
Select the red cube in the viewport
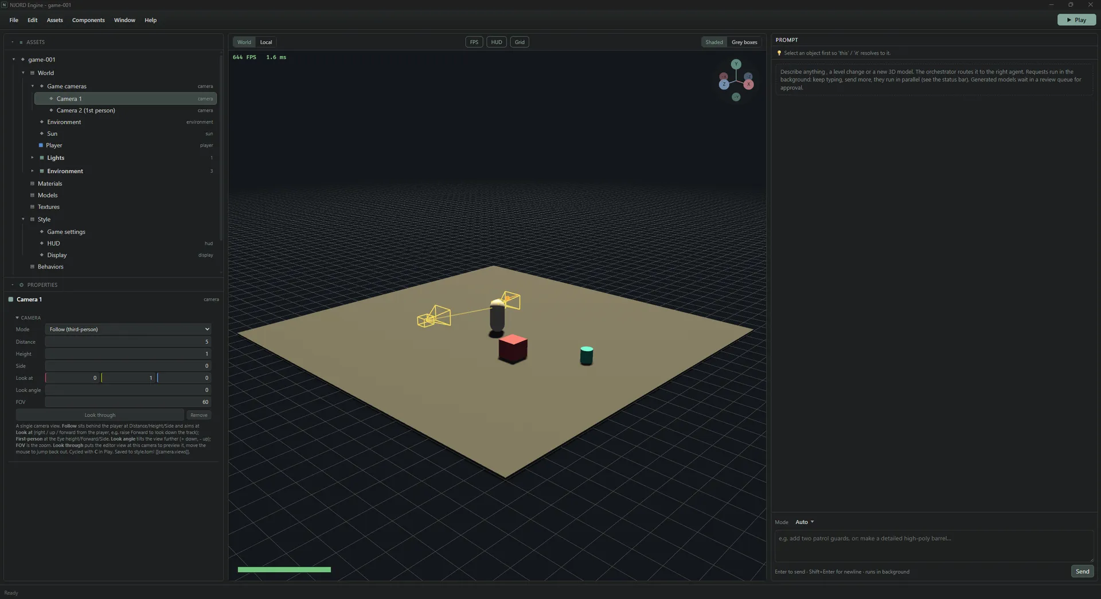[513, 349]
